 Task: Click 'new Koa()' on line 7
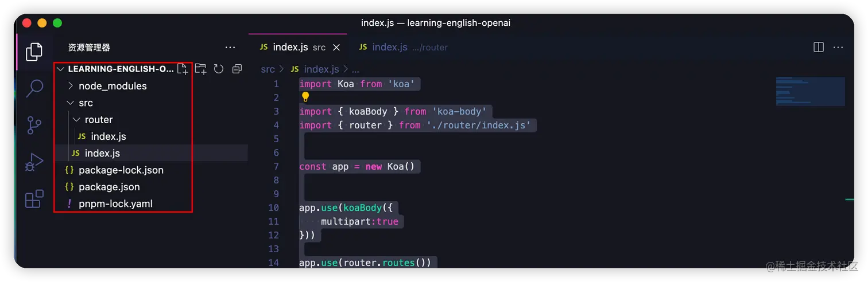pos(390,166)
